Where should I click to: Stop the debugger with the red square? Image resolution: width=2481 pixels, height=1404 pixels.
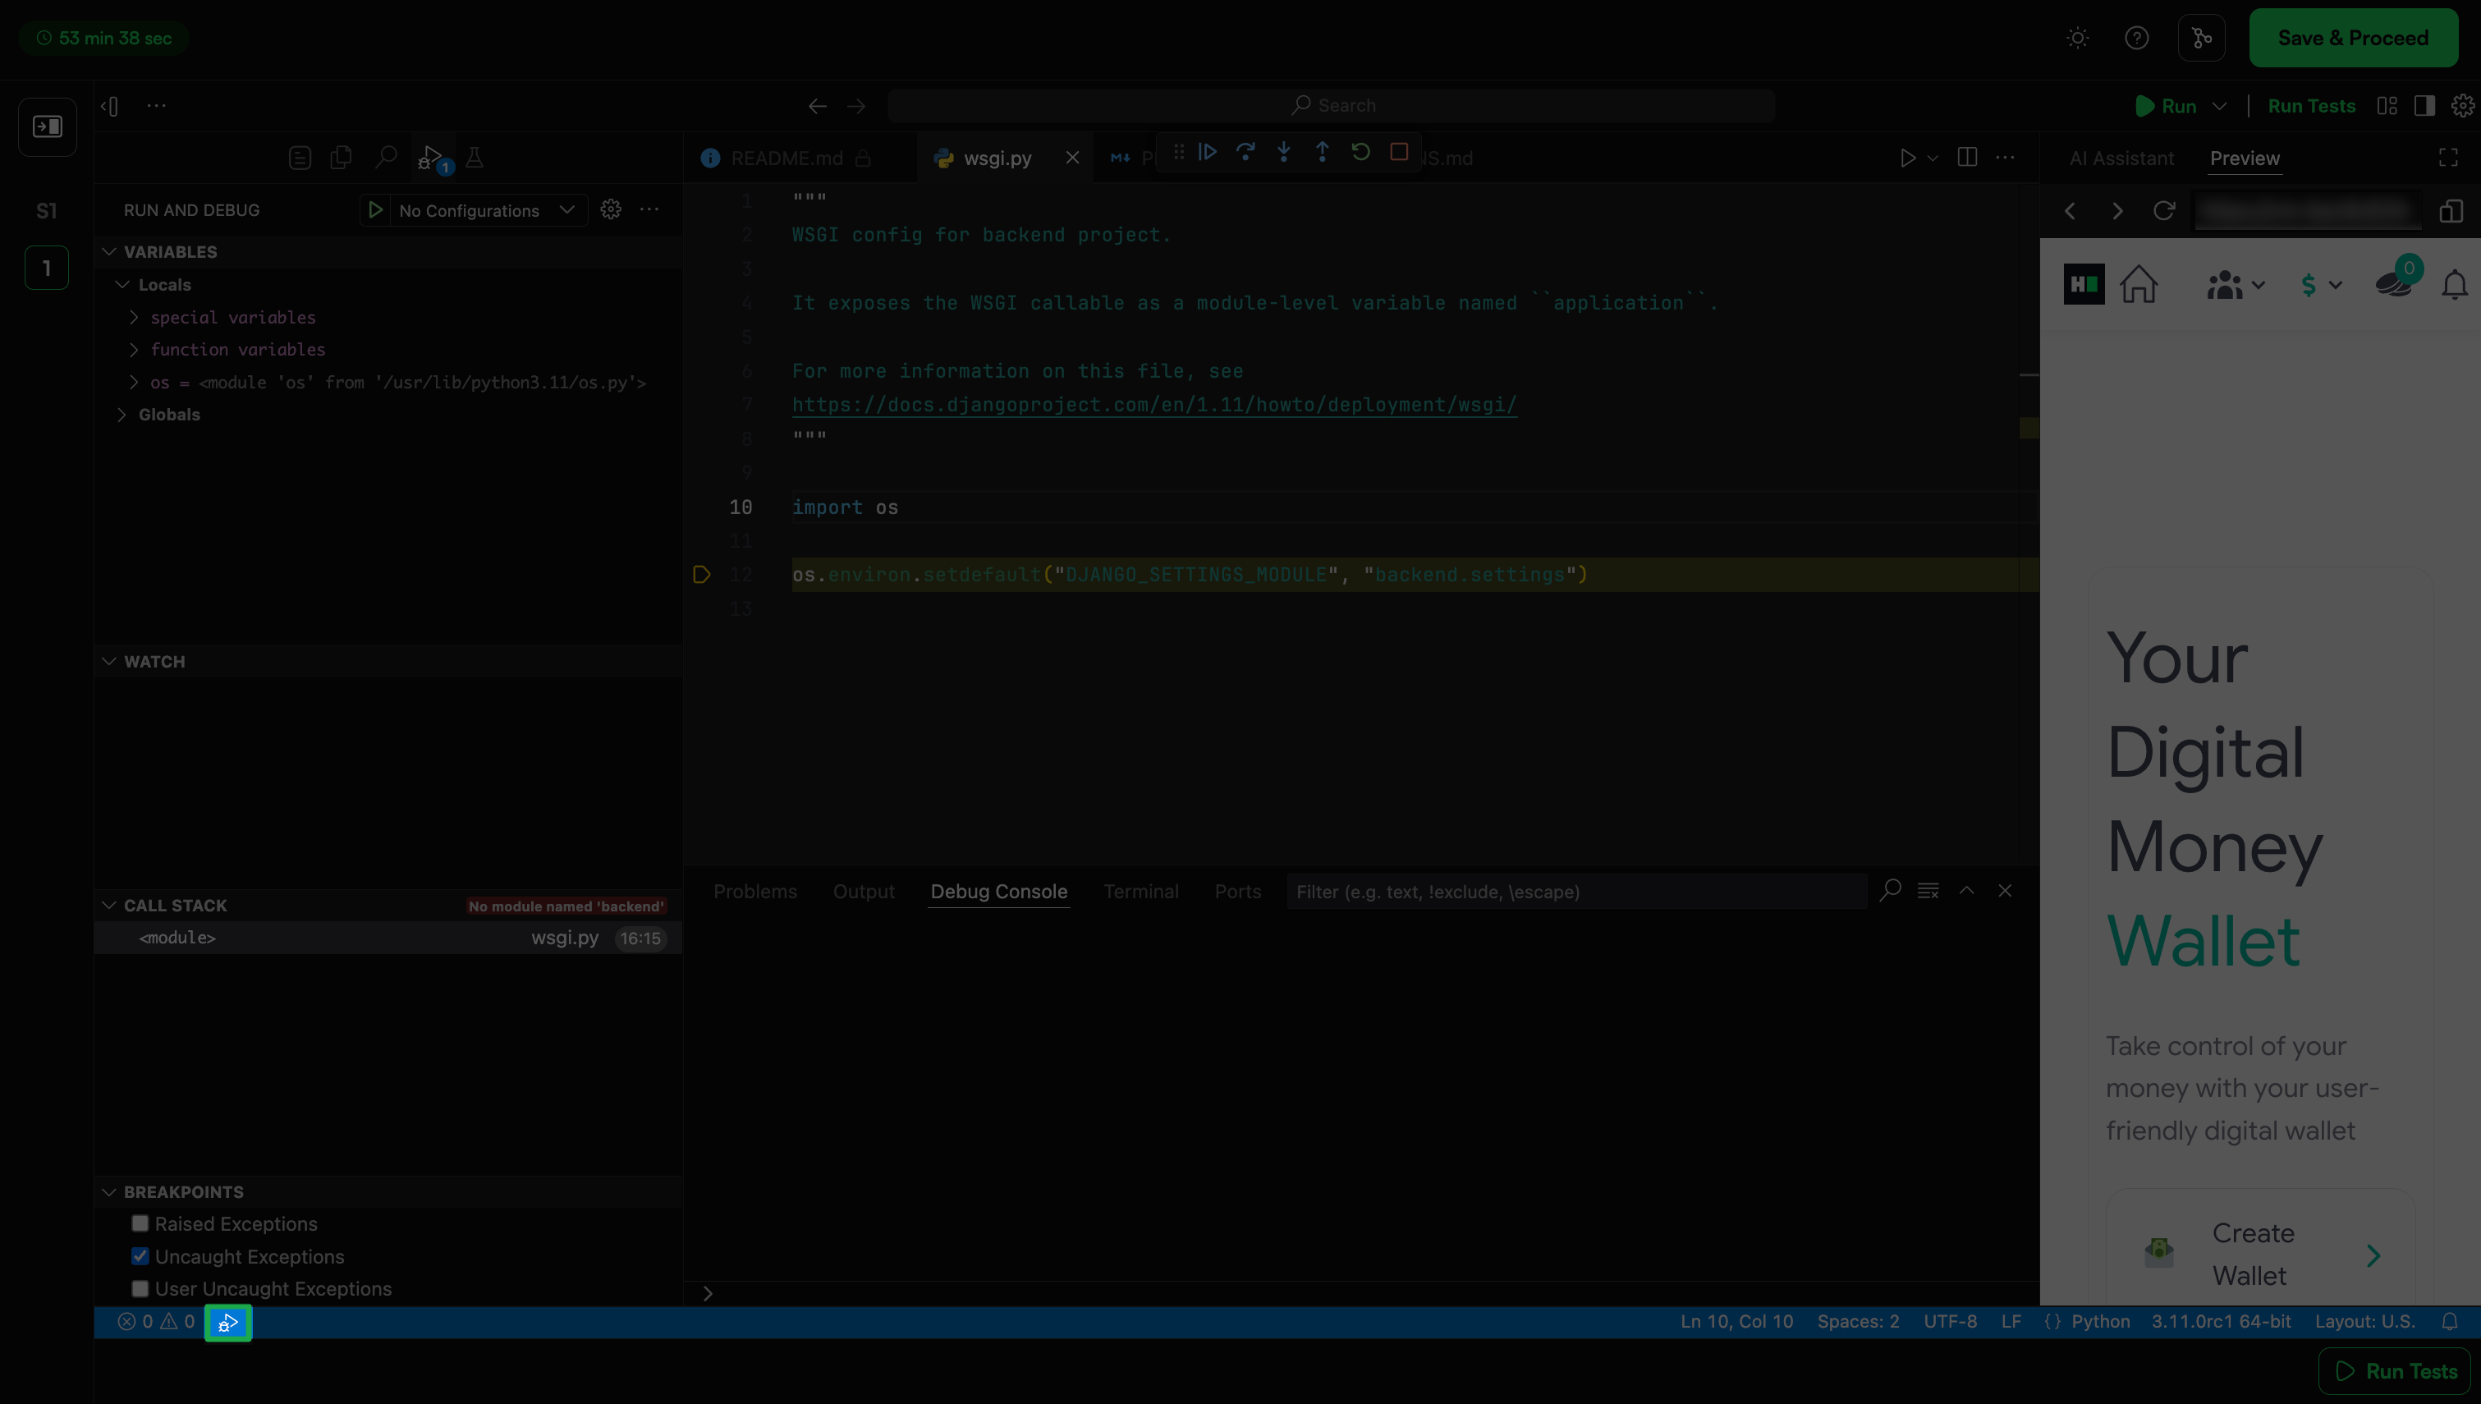pos(1399,153)
